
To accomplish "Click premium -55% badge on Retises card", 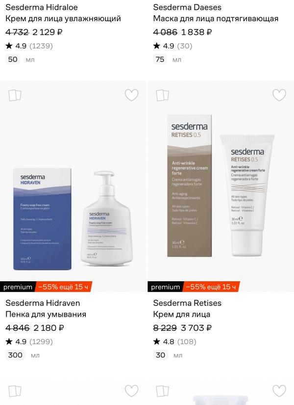I will 194,287.
